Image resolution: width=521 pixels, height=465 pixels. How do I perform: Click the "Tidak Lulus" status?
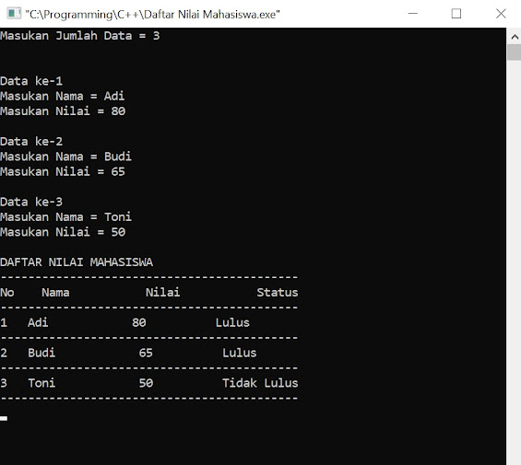260,383
